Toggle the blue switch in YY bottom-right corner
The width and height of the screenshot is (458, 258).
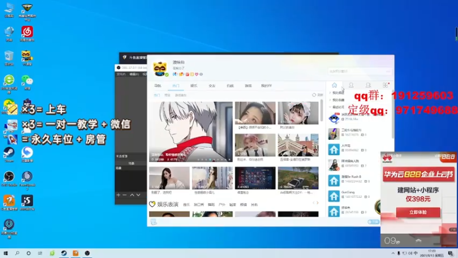pos(373,222)
